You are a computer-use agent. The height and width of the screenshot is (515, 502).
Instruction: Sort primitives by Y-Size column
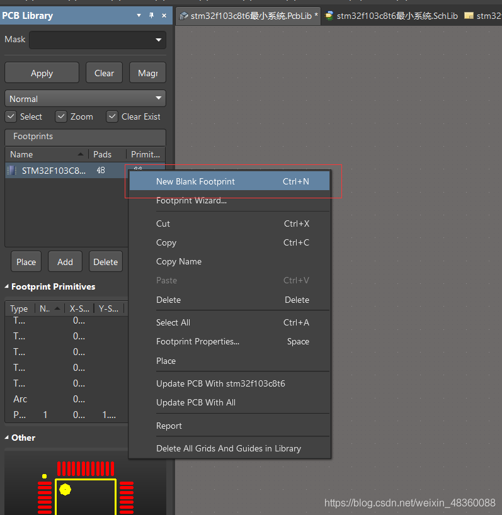(x=109, y=308)
